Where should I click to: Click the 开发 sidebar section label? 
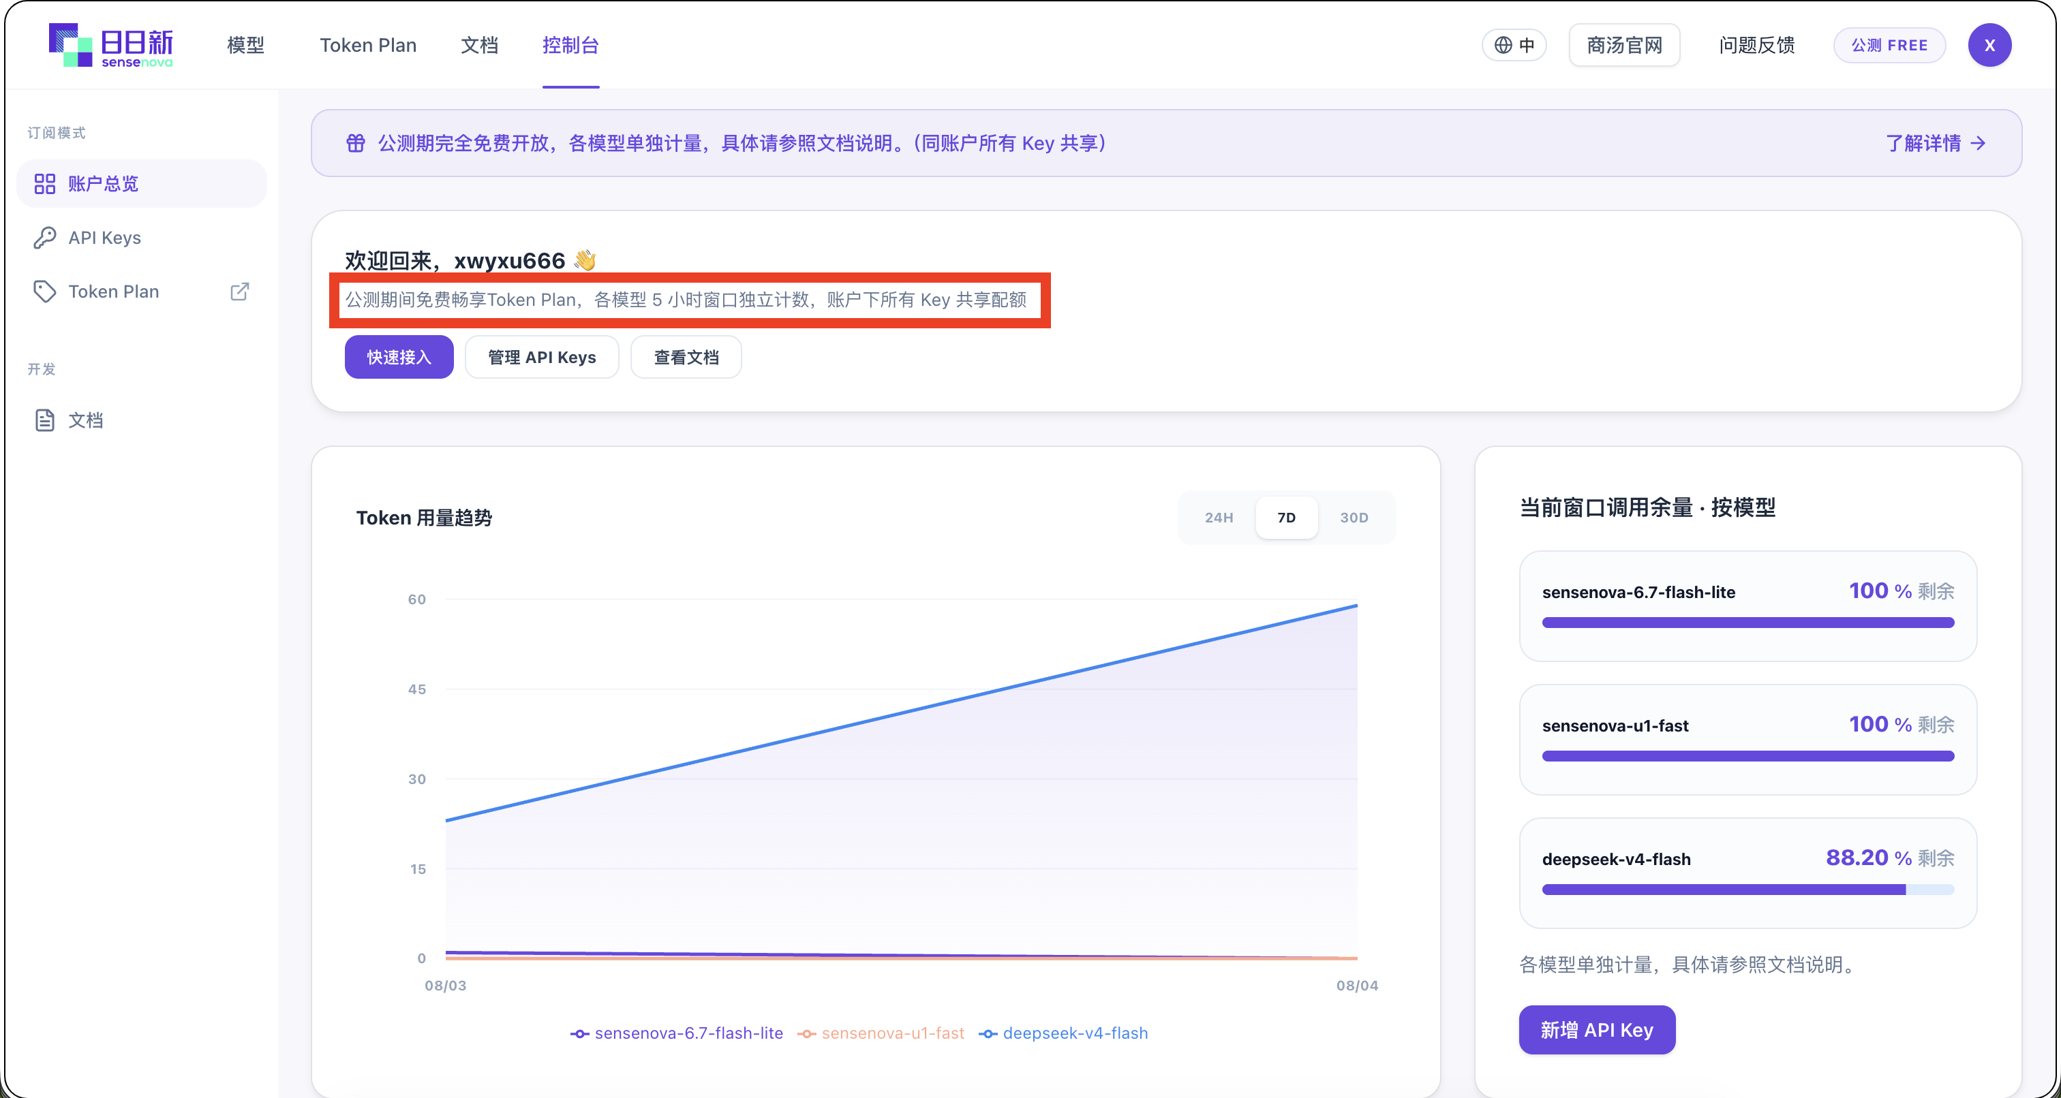(42, 368)
